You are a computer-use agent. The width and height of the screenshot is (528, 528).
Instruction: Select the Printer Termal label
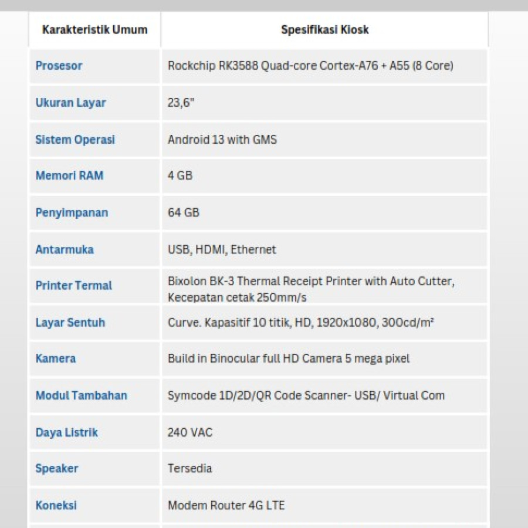(x=74, y=286)
